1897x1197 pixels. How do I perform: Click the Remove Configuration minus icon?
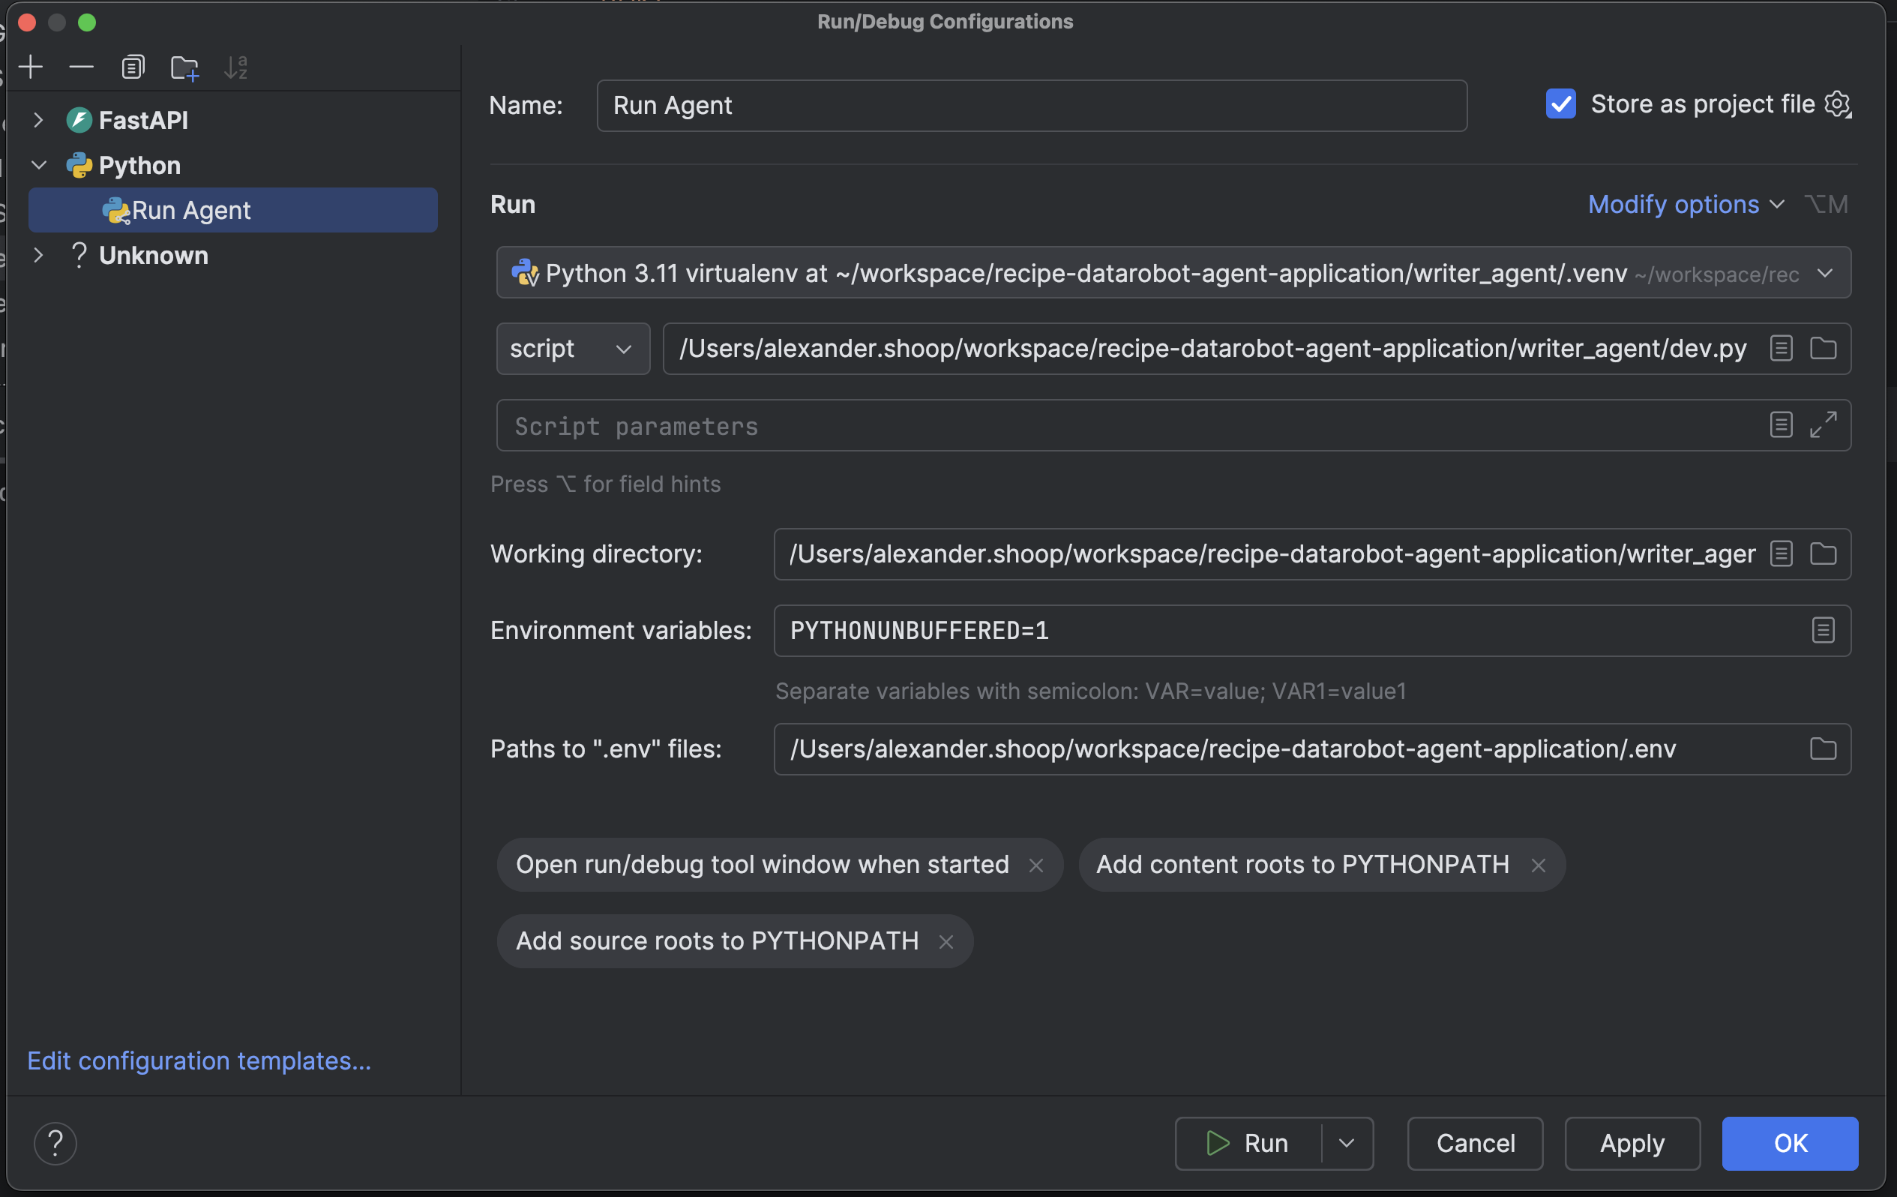(81, 67)
